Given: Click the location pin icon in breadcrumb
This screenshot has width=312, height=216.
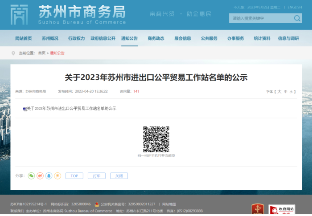Looking at the screenshot, I should (13, 53).
